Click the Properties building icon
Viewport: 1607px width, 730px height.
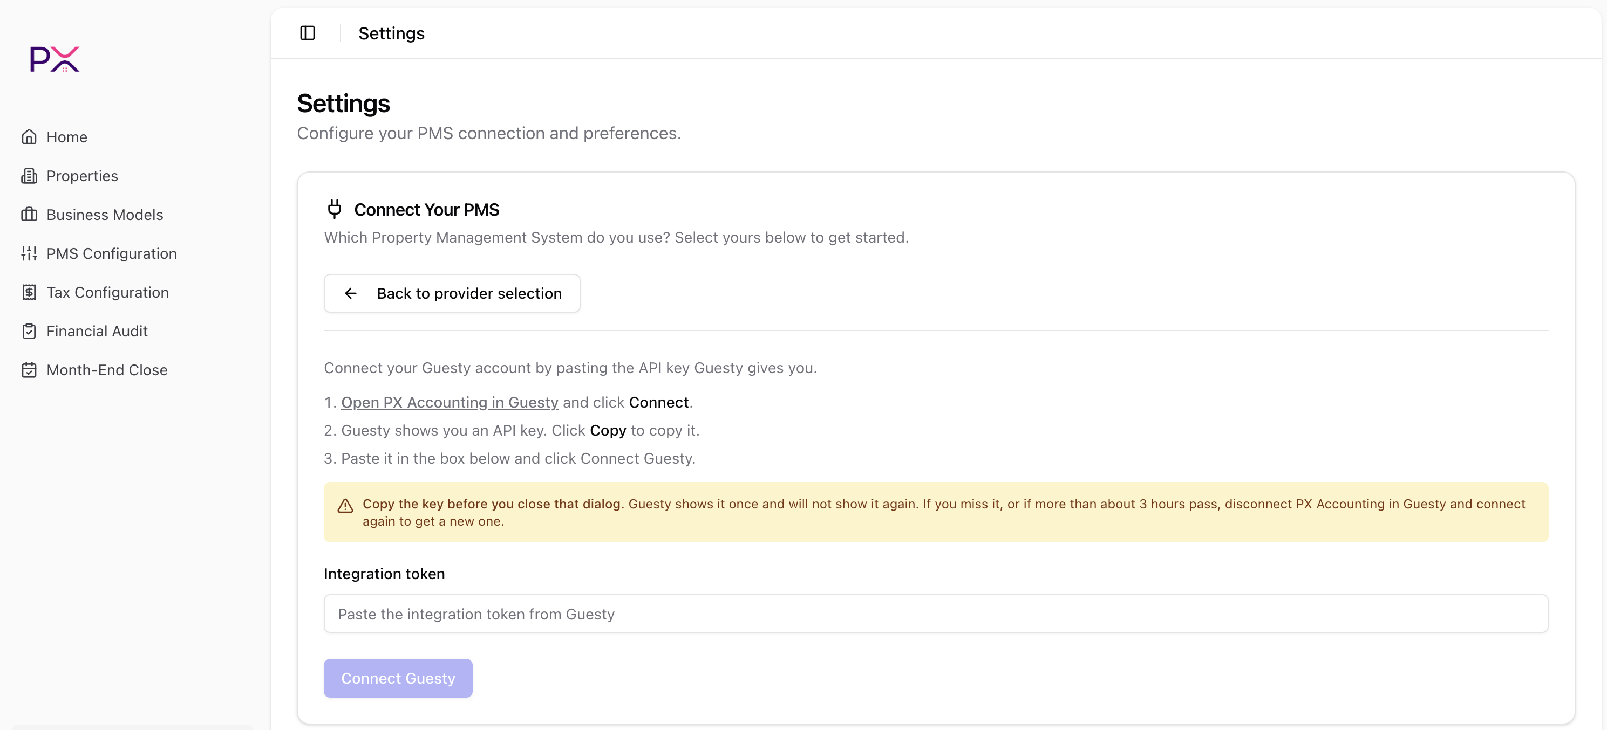(x=29, y=176)
